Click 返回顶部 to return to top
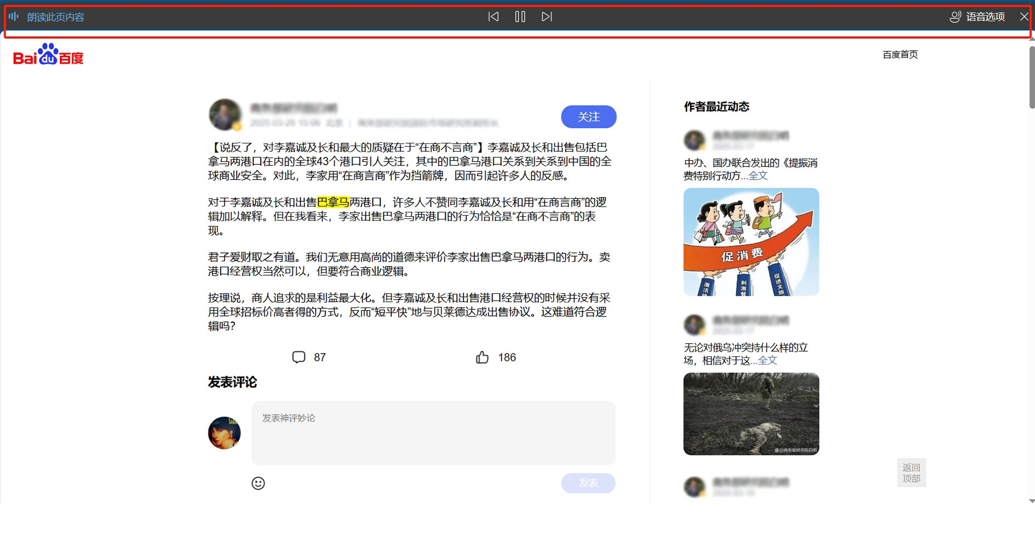This screenshot has height=543, width=1035. (x=911, y=472)
